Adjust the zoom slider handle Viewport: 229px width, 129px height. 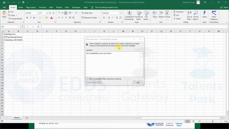pos(213,121)
